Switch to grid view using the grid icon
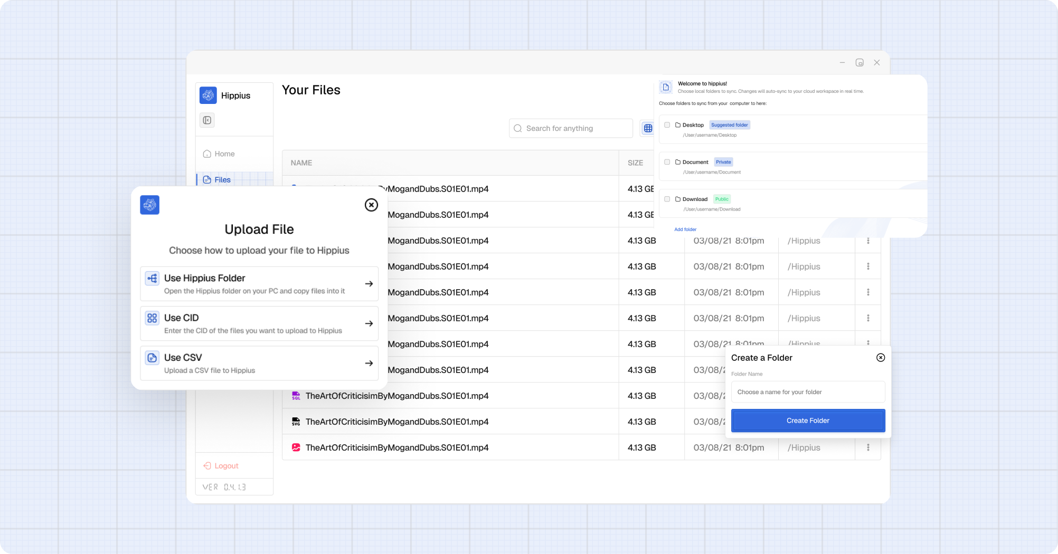This screenshot has width=1058, height=554. pos(648,128)
